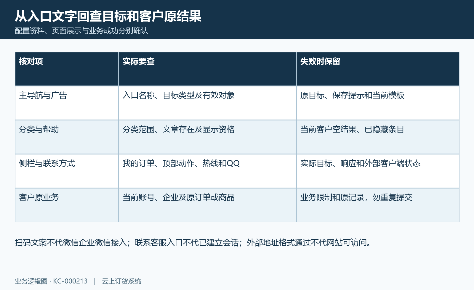Click the 失败时保留 column header

point(378,69)
